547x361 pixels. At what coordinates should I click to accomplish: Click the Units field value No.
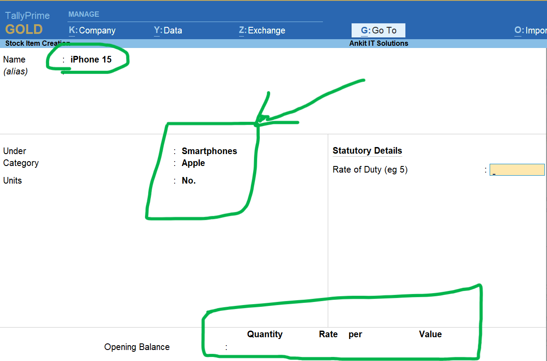[x=188, y=180]
